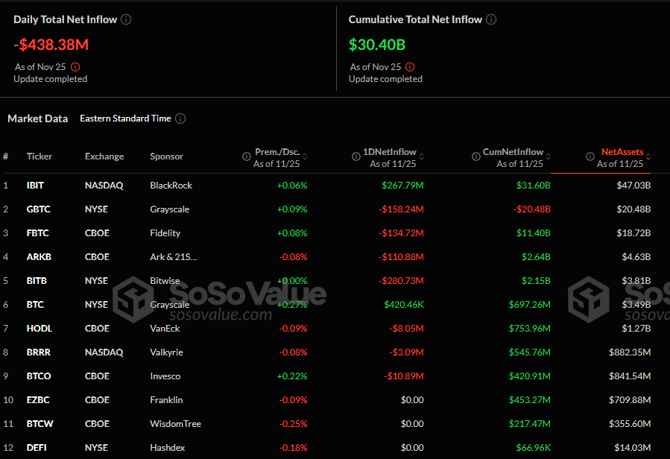Click info icon beside NetAssets column
This screenshot has height=459, width=670.
click(x=590, y=156)
